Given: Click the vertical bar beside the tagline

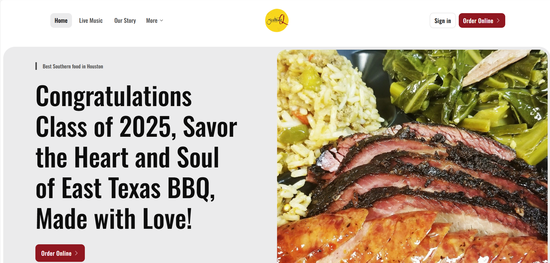Looking at the screenshot, I should click(36, 66).
